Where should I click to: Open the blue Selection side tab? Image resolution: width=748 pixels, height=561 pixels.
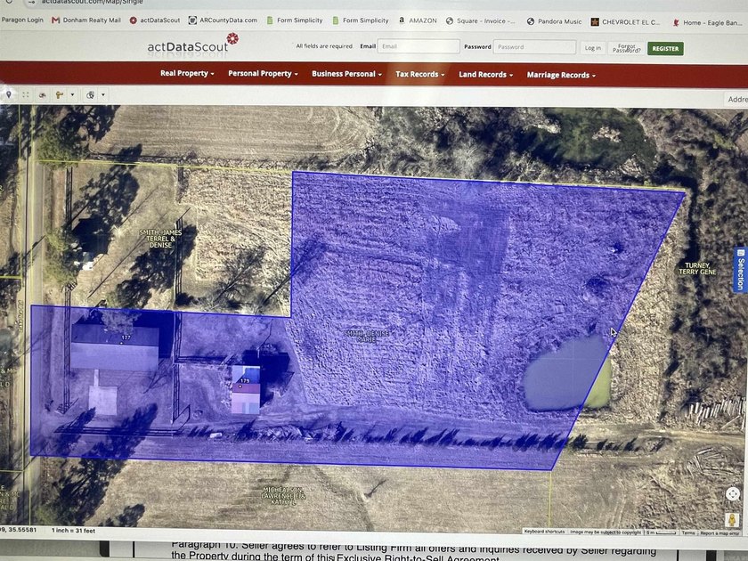pos(740,270)
